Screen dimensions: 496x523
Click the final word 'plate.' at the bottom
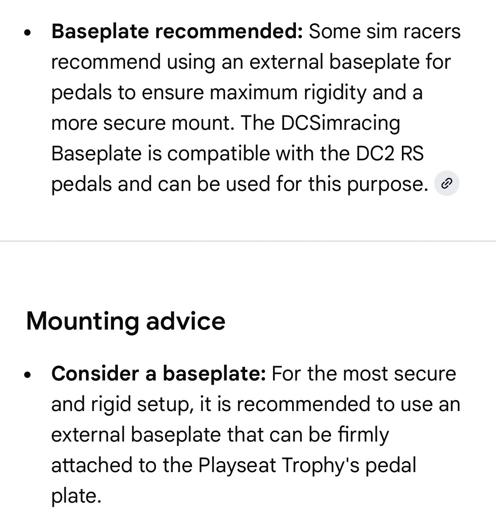pyautogui.click(x=76, y=496)
